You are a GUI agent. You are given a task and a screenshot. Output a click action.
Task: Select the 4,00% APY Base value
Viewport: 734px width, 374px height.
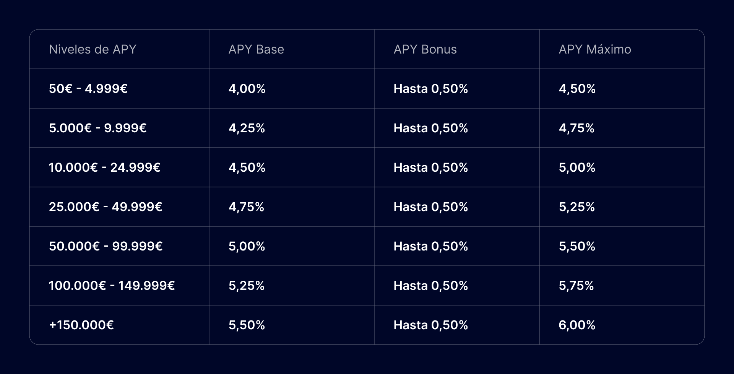click(x=247, y=89)
